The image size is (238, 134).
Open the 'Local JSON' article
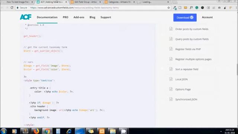point(181,79)
